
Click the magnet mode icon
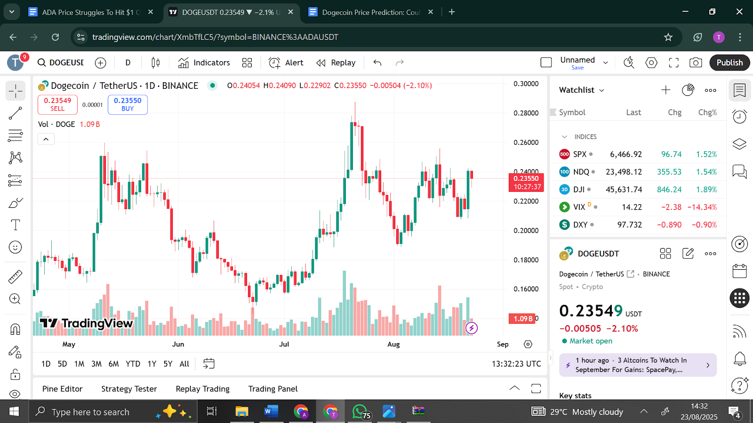tap(15, 329)
